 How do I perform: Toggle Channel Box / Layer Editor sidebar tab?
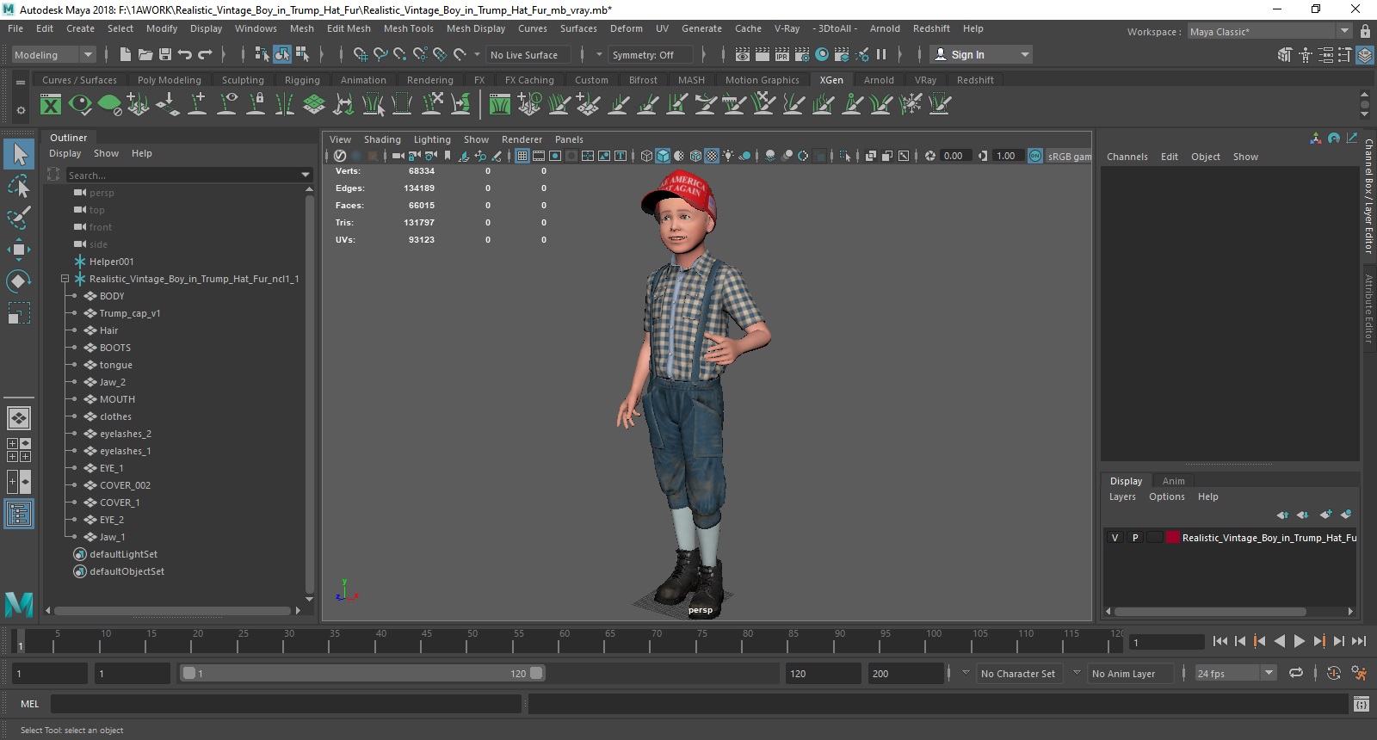1368,195
